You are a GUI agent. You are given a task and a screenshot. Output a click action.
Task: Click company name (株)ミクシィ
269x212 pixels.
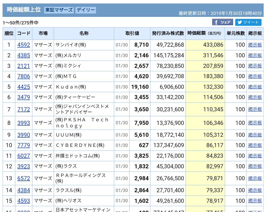click(x=68, y=66)
